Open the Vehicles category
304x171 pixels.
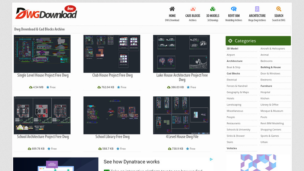232,148
